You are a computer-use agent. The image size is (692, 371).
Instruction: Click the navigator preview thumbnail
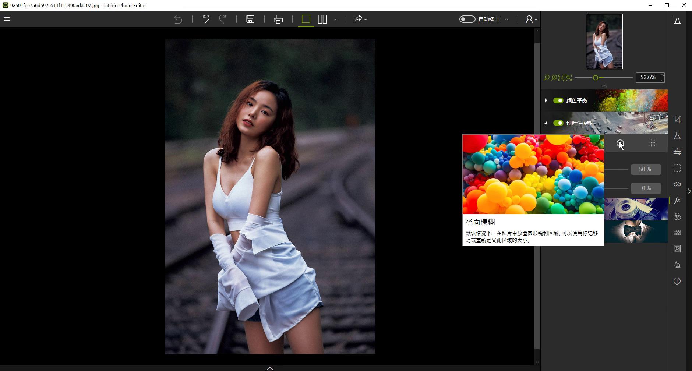[x=604, y=42]
